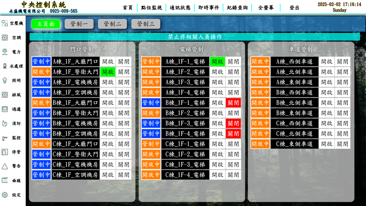
Task: Switch to 全螢幕 mode
Action: (266, 8)
